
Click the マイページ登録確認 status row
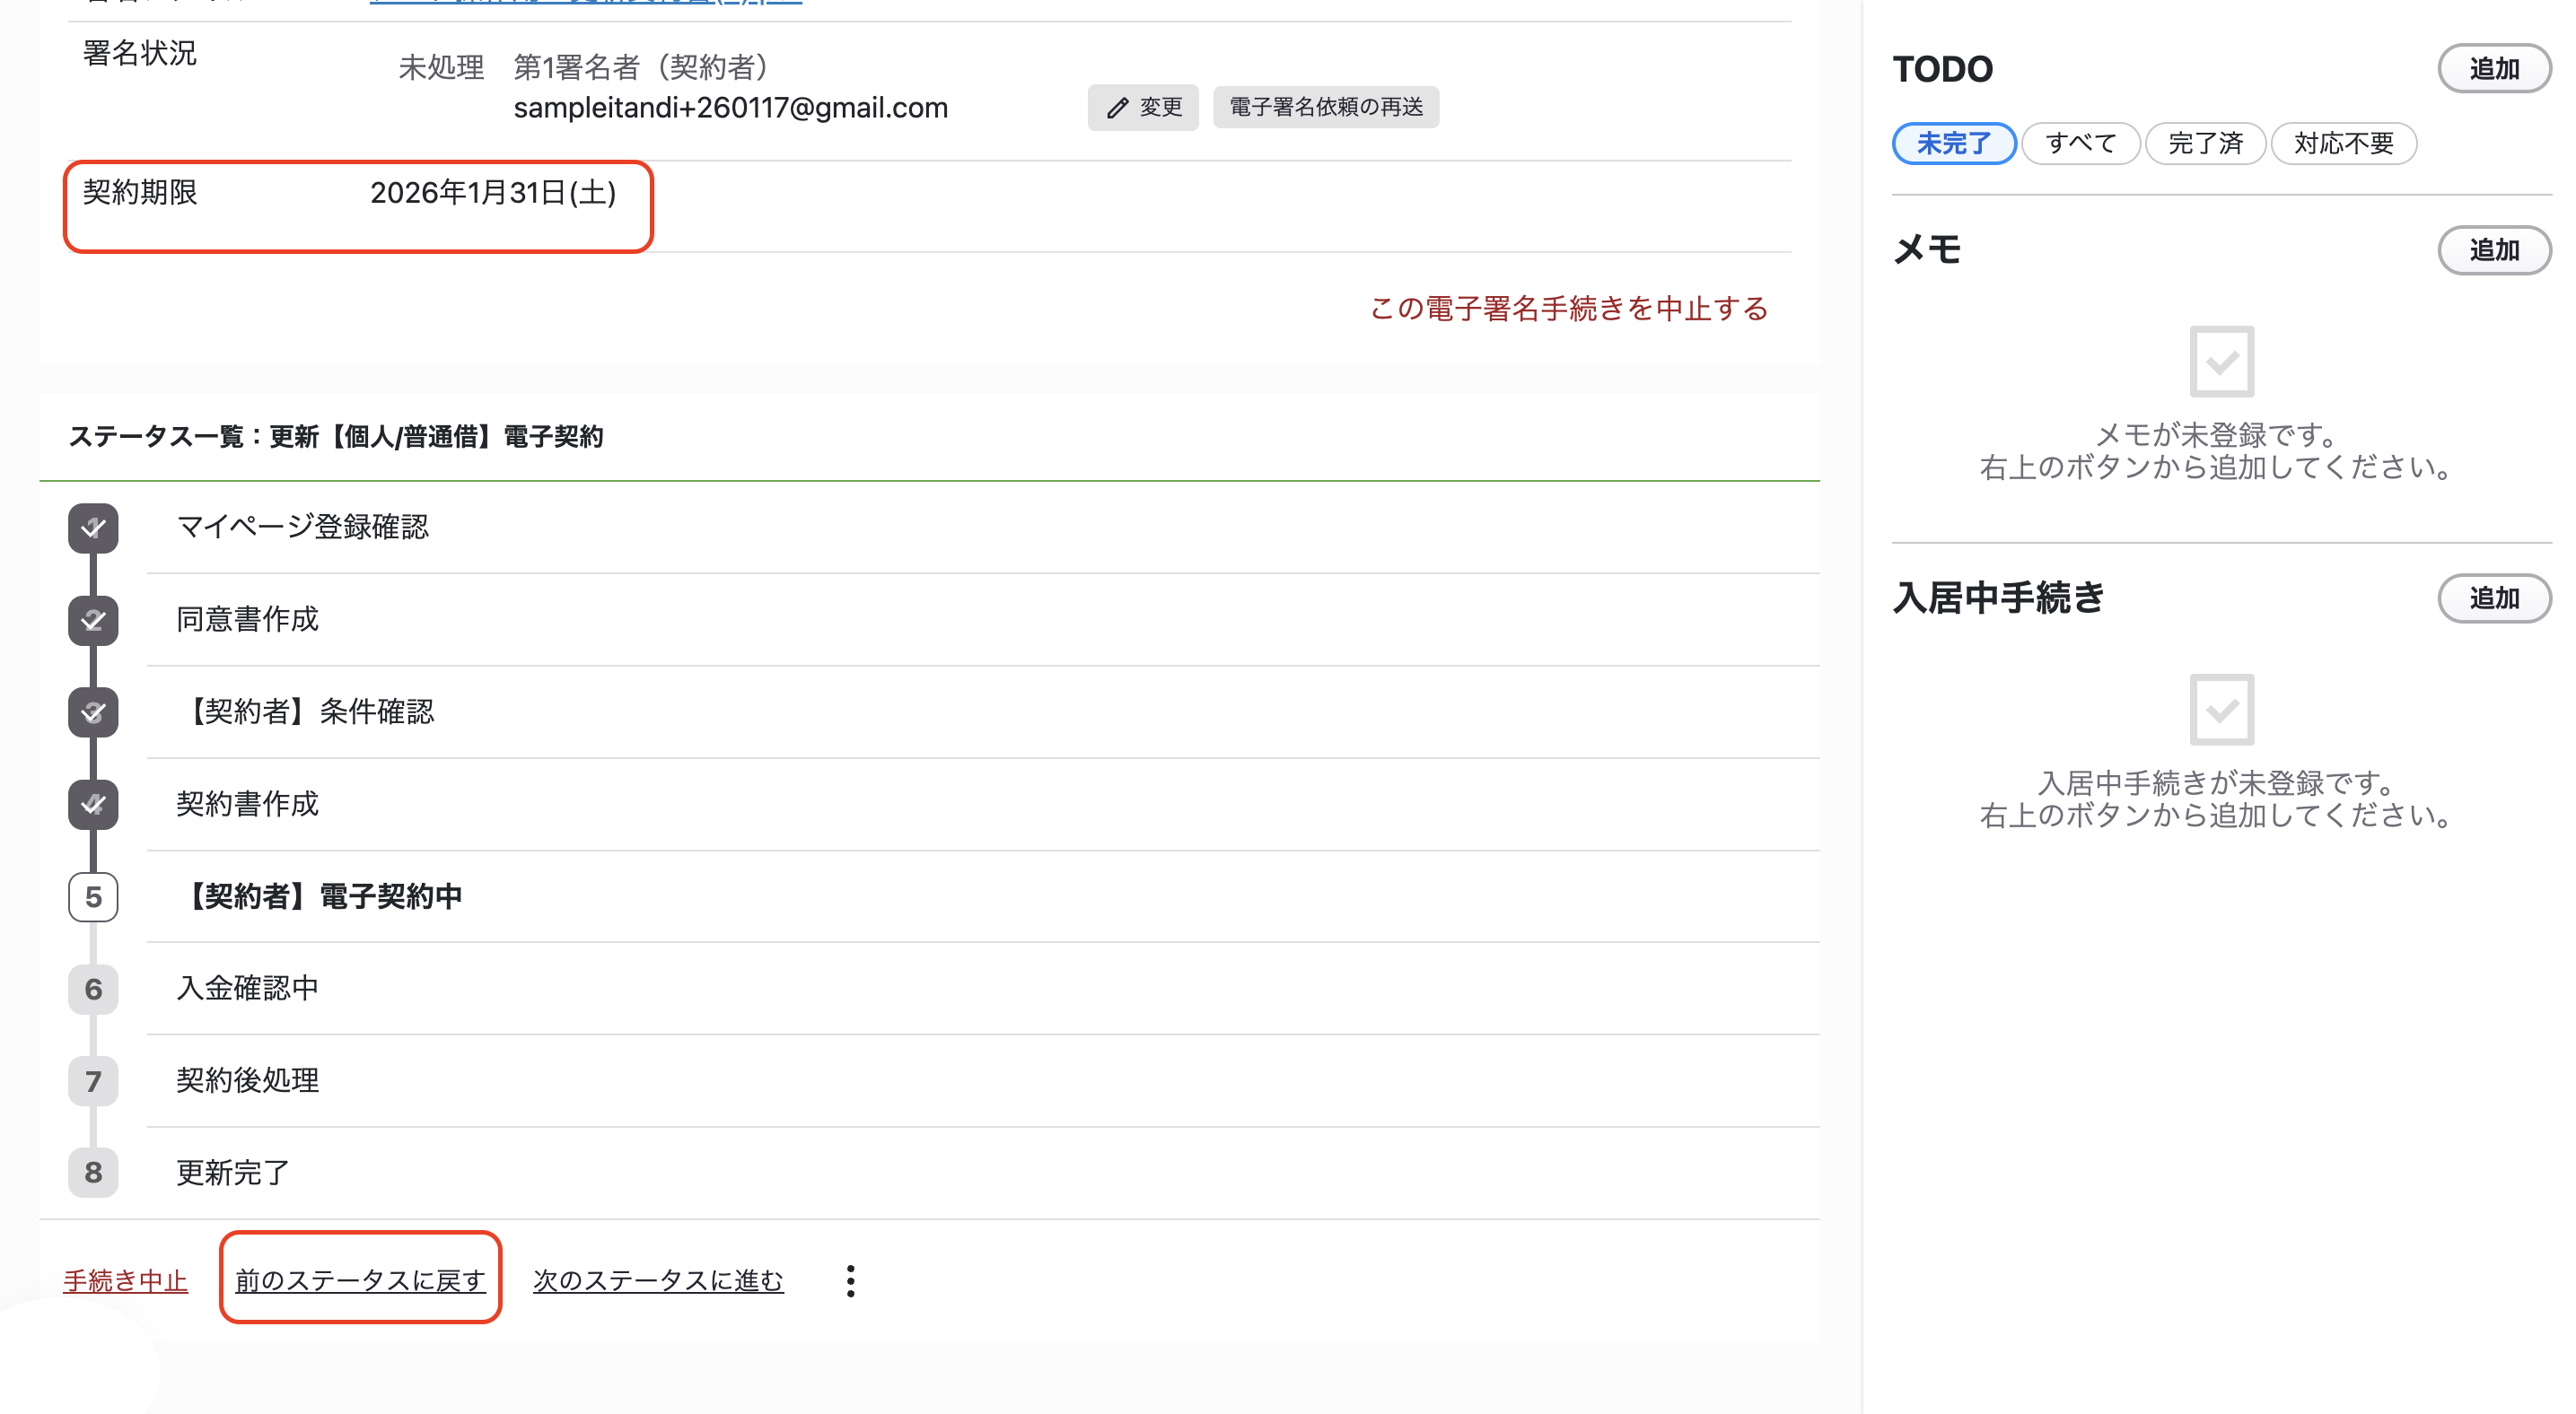(x=983, y=528)
